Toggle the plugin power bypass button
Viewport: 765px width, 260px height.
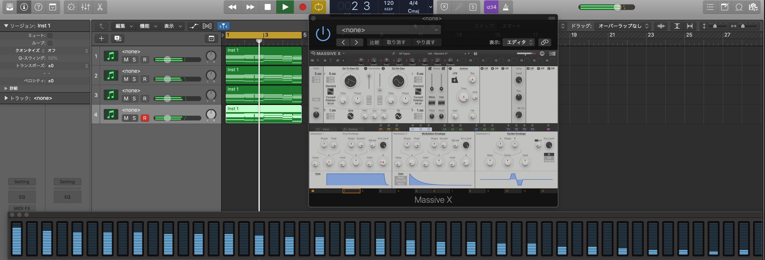pyautogui.click(x=323, y=34)
